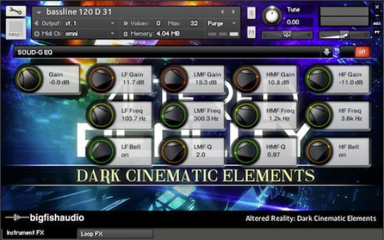
Task: Load next instrument with right arrow
Action: click(234, 12)
